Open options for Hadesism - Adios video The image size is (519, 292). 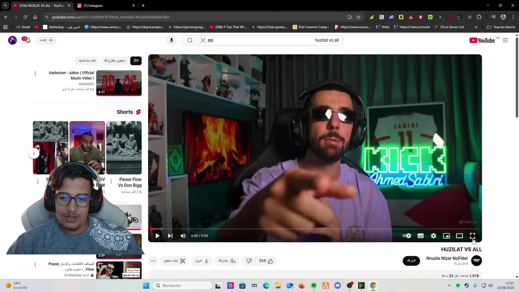tap(35, 73)
